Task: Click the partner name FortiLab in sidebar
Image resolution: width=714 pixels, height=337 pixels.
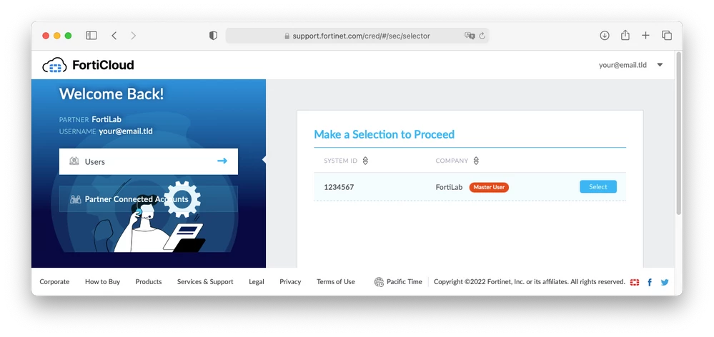Action: pos(106,120)
